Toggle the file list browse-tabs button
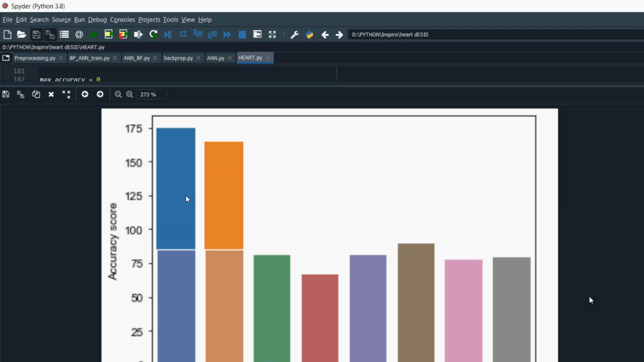The width and height of the screenshot is (644, 362). 6,58
